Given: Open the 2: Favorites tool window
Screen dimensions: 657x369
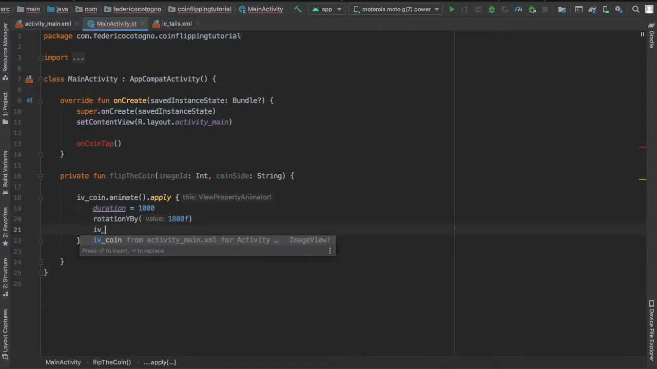Looking at the screenshot, I should point(5,227).
